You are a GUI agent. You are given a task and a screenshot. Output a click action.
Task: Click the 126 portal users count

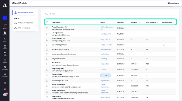tap(173, 3)
